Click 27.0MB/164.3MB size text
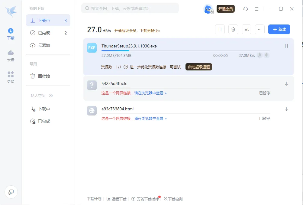 tap(116, 56)
